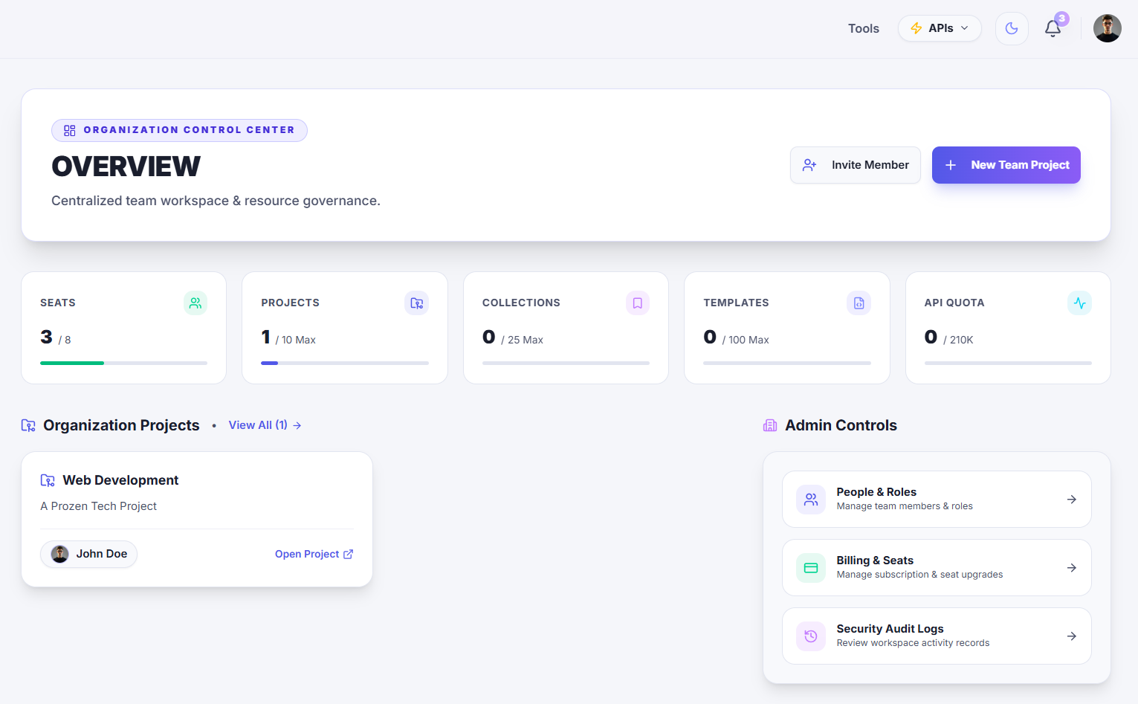Image resolution: width=1138 pixels, height=704 pixels.
Task: Open the View All (1) link
Action: click(x=265, y=425)
